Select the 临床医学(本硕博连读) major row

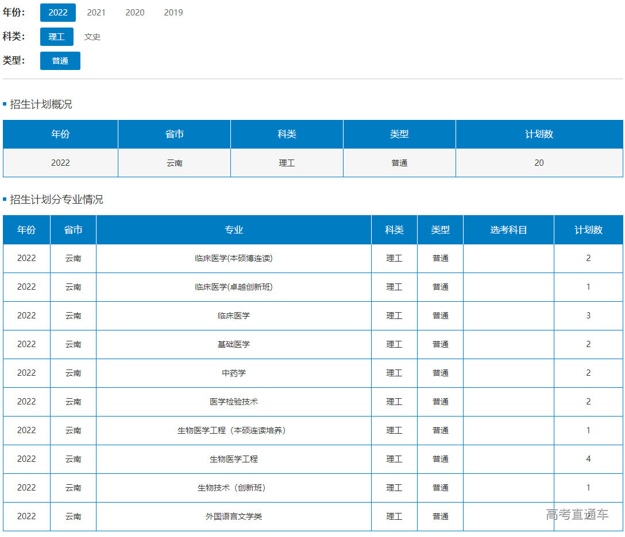pyautogui.click(x=234, y=259)
